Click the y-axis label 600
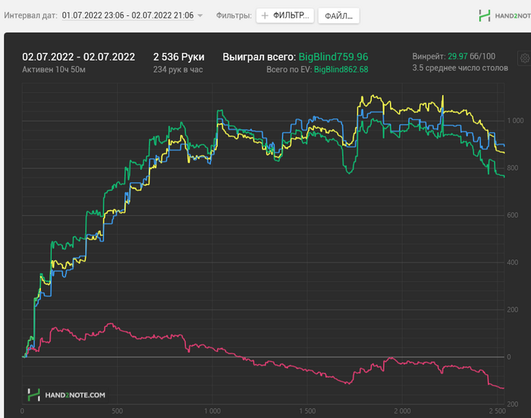The height and width of the screenshot is (418, 531). [513, 215]
